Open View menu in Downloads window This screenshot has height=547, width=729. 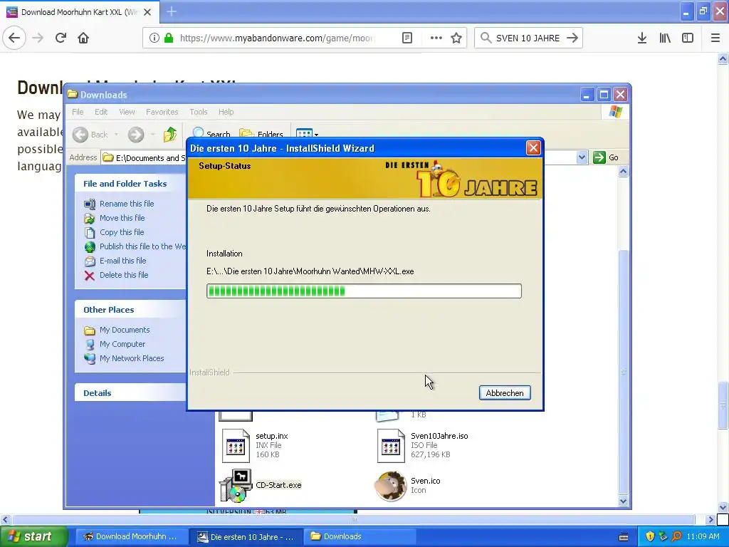pyautogui.click(x=127, y=112)
